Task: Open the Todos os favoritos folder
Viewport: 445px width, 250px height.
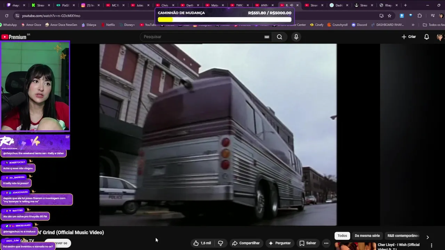Action: pos(434,25)
